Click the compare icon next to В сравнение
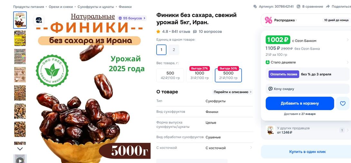351x163 pixels. click(x=299, y=6)
